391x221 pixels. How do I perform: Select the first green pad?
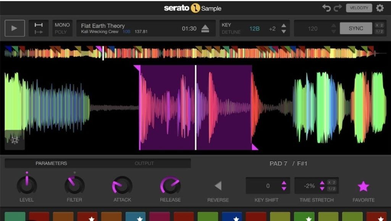(15, 216)
